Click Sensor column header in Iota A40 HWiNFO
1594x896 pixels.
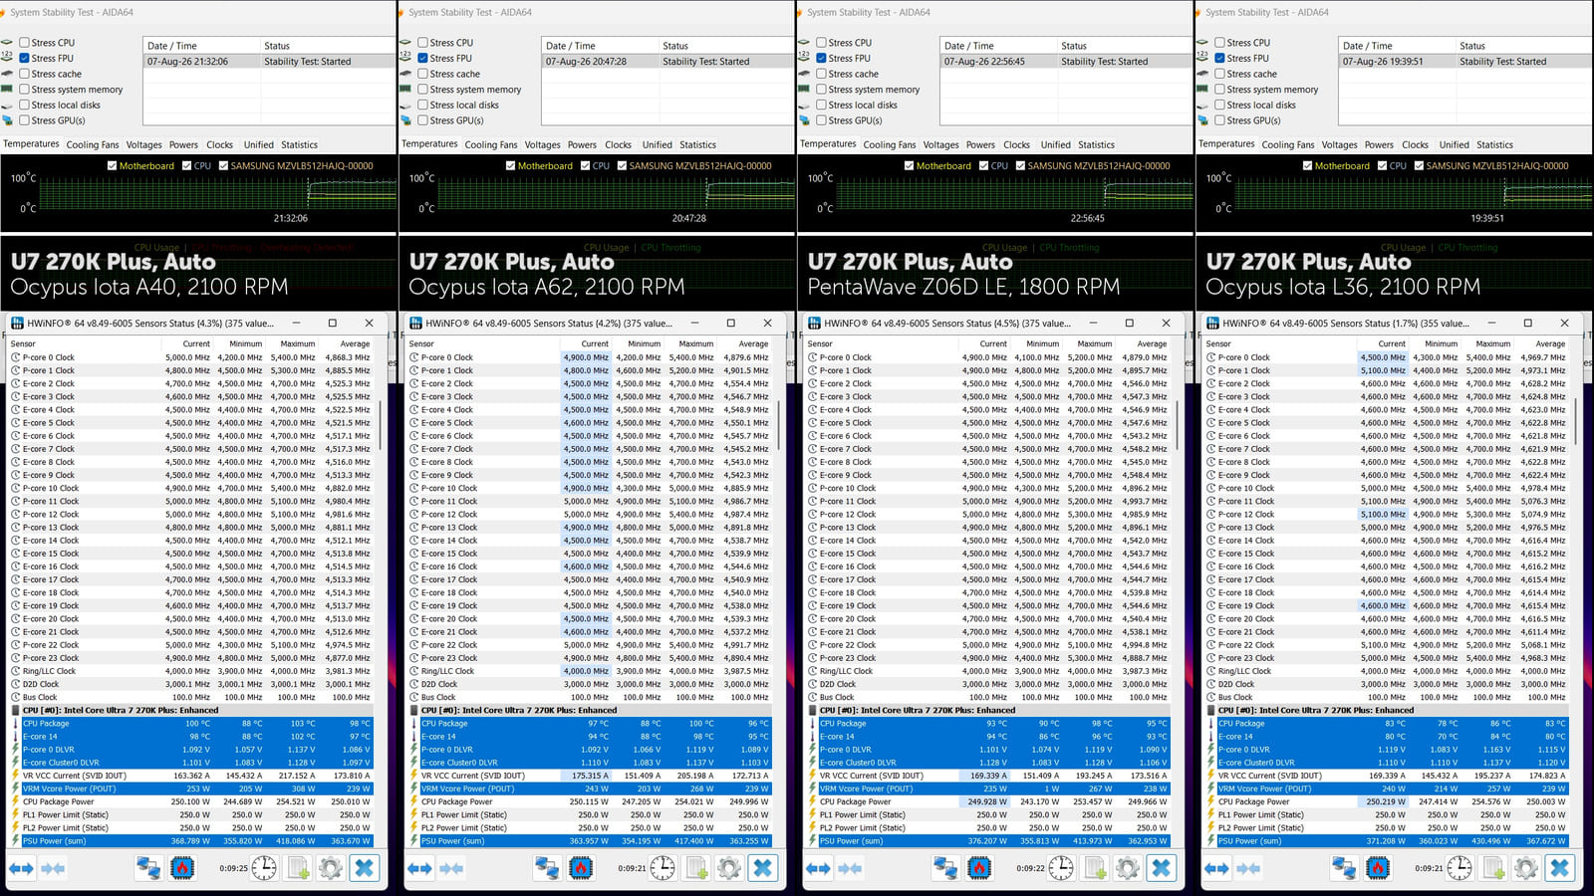(x=85, y=343)
